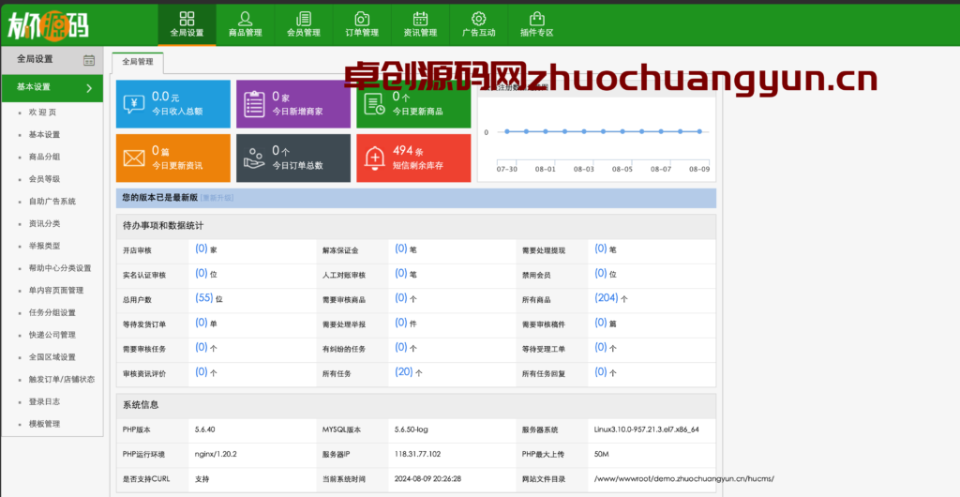Click the site logo in the header

(x=48, y=24)
